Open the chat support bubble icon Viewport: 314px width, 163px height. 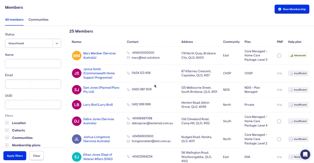click(305, 154)
